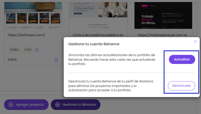Click the Clínica de medicina estética title
Viewport: 201px width, 114px height.
(x=98, y=35)
